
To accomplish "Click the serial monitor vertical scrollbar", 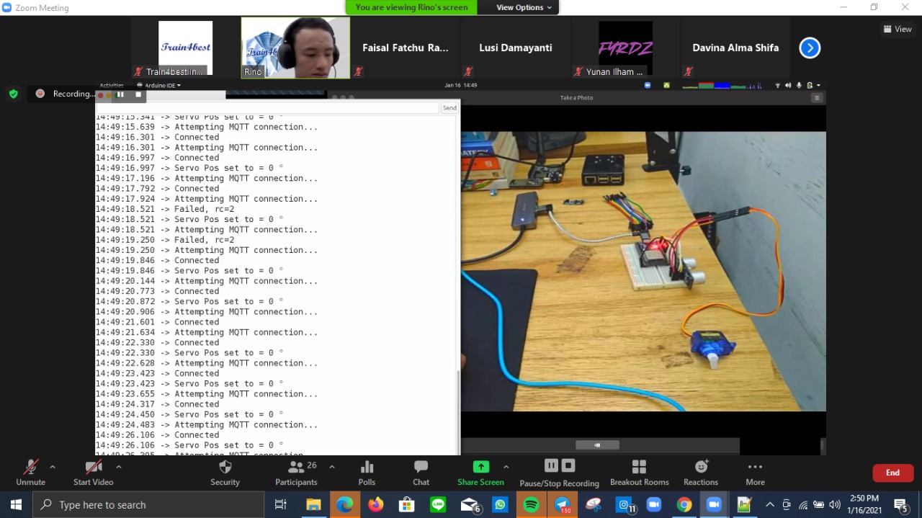I will tap(458, 411).
